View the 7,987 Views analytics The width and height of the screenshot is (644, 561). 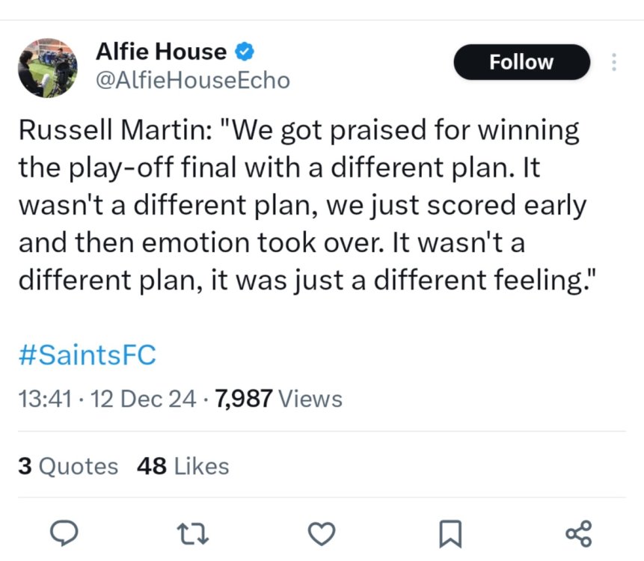coord(278,399)
